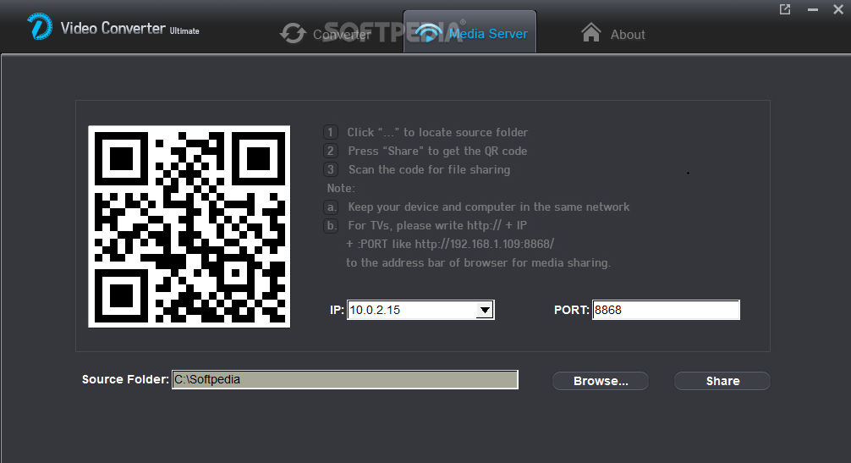Open the About tab
The width and height of the screenshot is (851, 463).
[628, 35]
